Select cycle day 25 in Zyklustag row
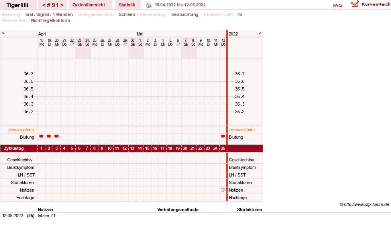 pos(223,148)
